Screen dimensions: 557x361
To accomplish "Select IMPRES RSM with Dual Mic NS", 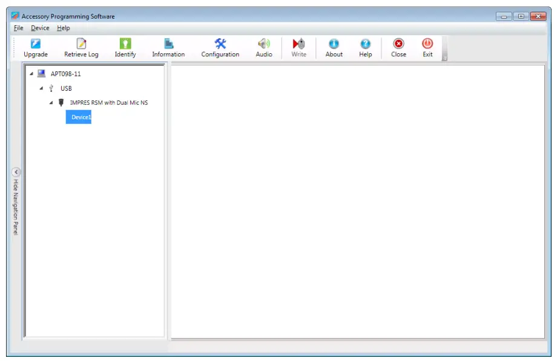I will (x=109, y=103).
